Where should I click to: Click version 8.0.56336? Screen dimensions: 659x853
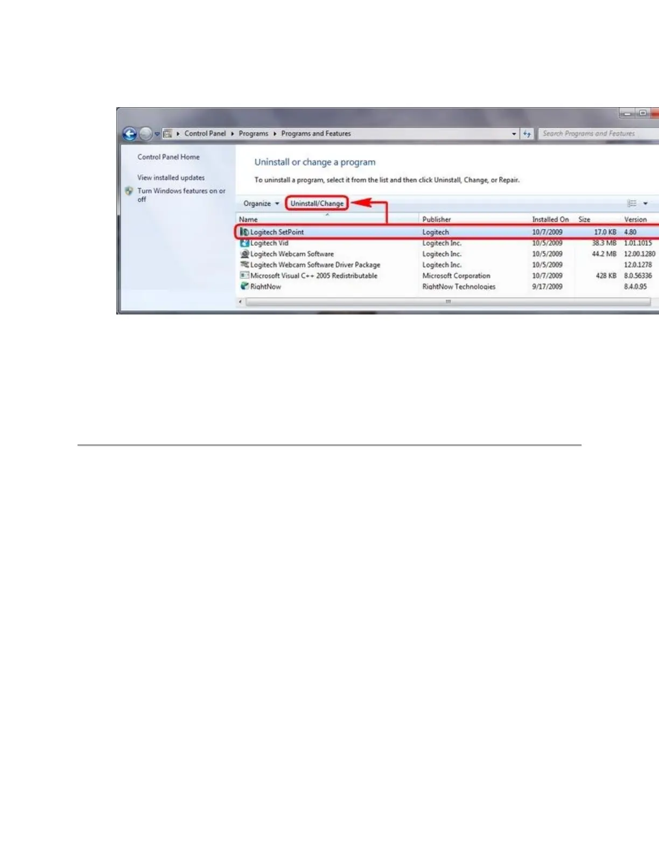(638, 276)
